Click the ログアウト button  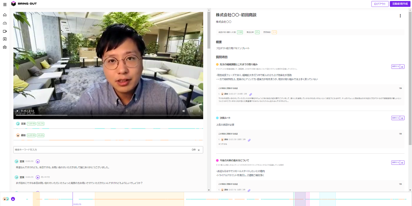(x=380, y=4)
